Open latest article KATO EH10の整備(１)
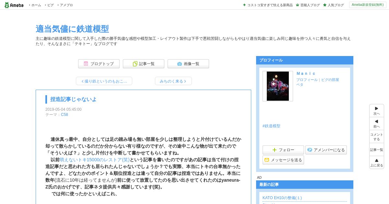 pos(282,198)
